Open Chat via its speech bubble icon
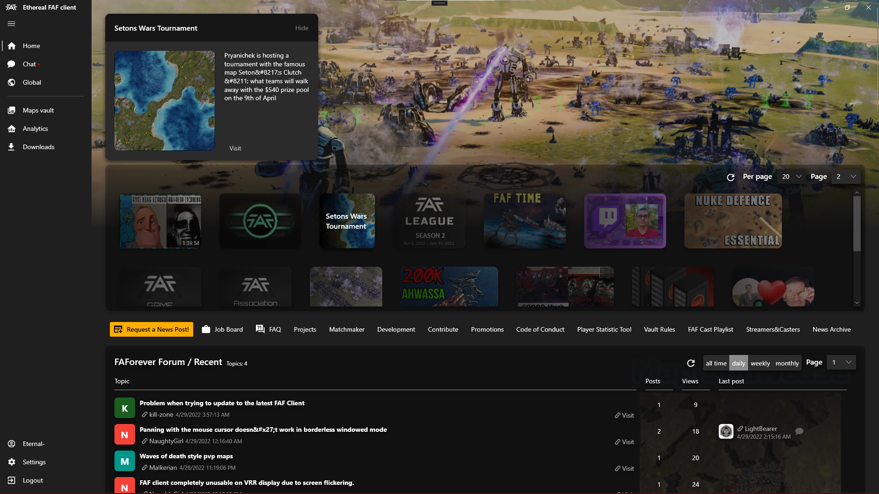 [11, 64]
